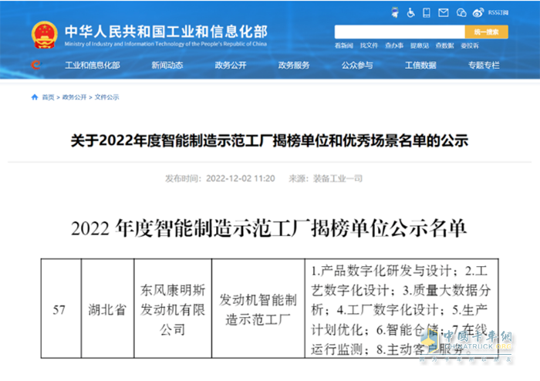Open the 新闻动态 navigation menu
The image size is (540, 381).
(x=168, y=66)
